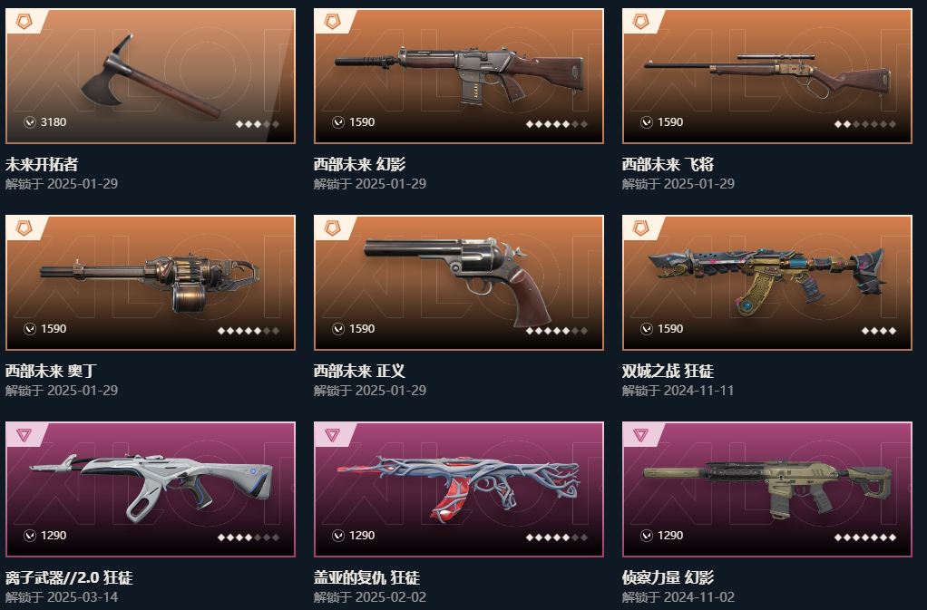The height and width of the screenshot is (610, 927).
Task: Click the 西部未来 飞将 title text
Action: tap(668, 164)
